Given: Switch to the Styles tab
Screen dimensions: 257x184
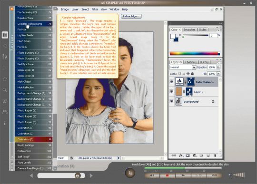Looking at the screenshot, I should point(203,29).
